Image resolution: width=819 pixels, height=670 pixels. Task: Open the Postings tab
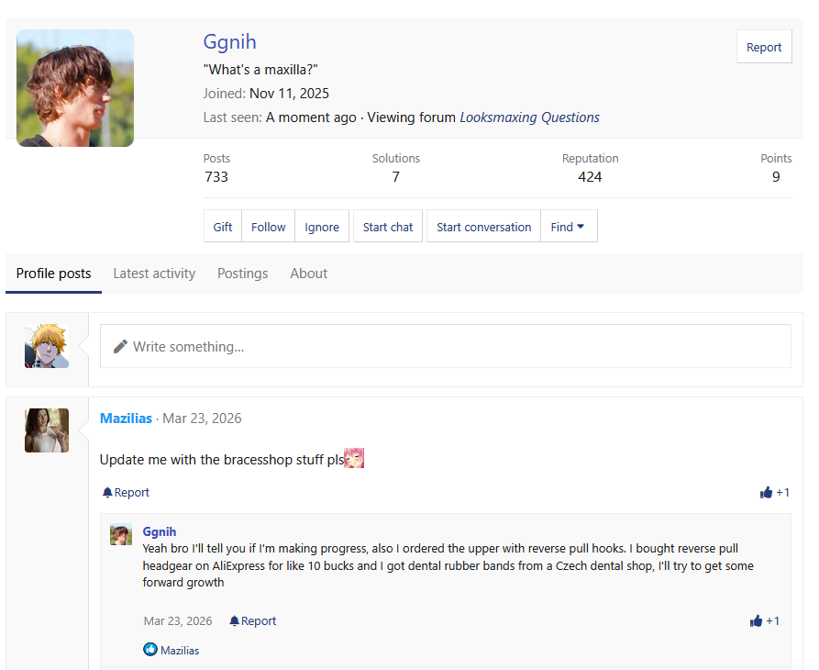242,274
